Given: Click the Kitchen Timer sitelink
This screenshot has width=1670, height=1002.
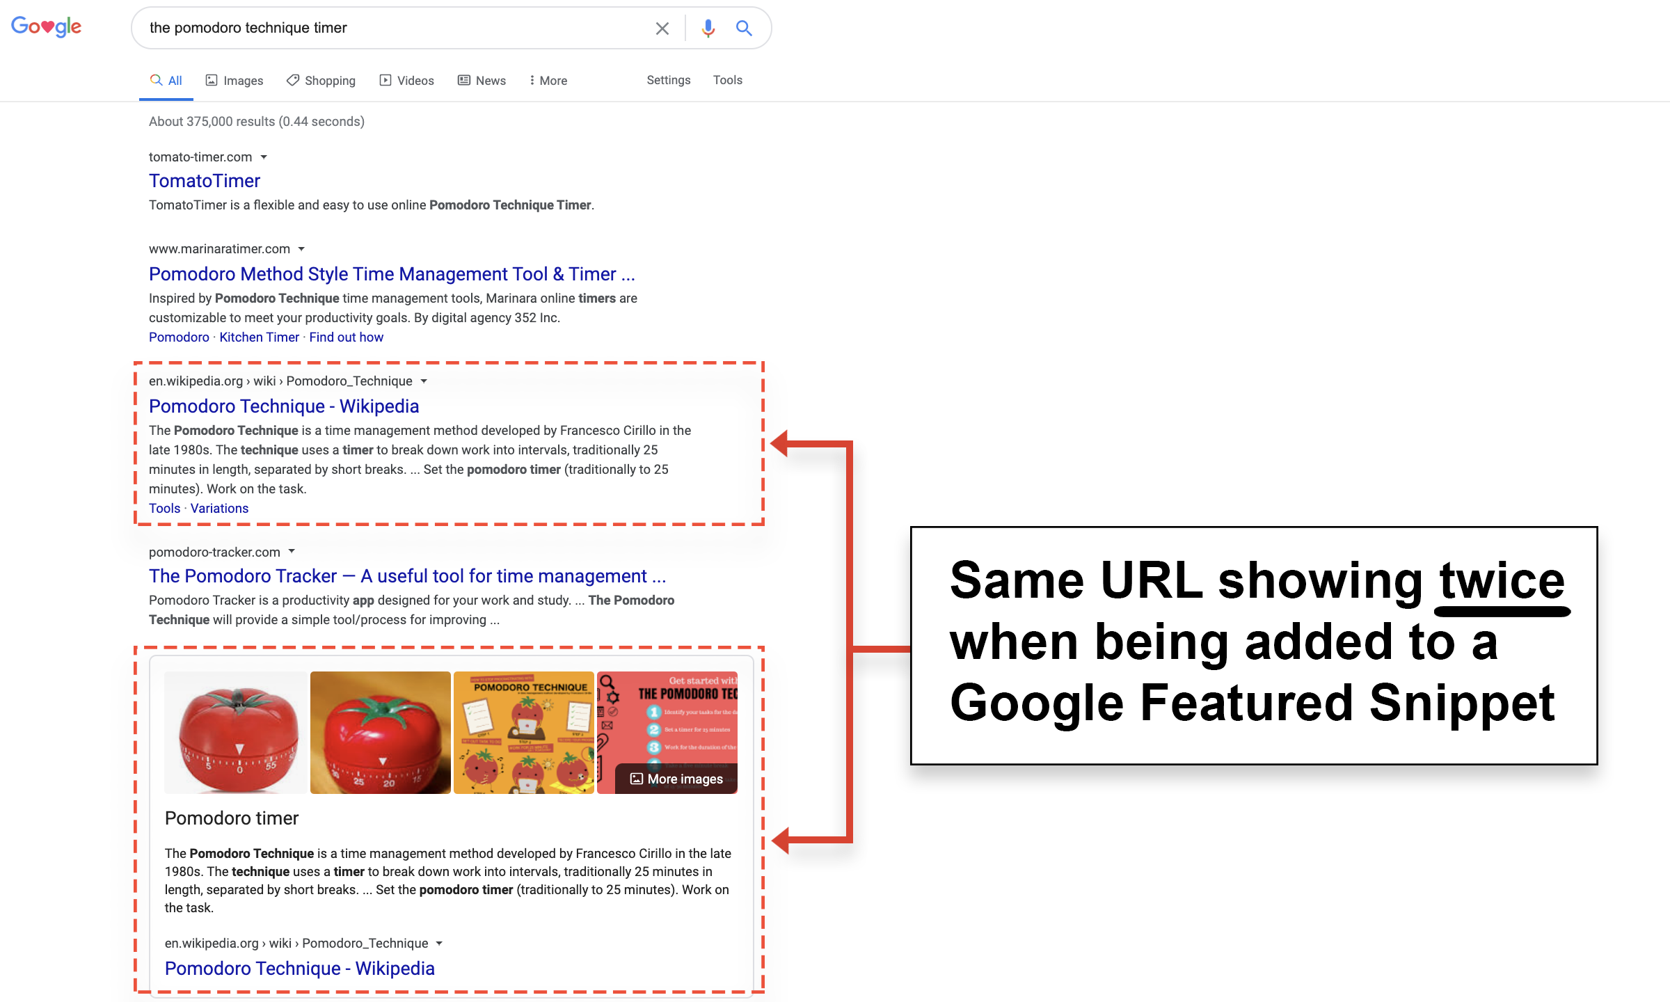Looking at the screenshot, I should coord(259,337).
